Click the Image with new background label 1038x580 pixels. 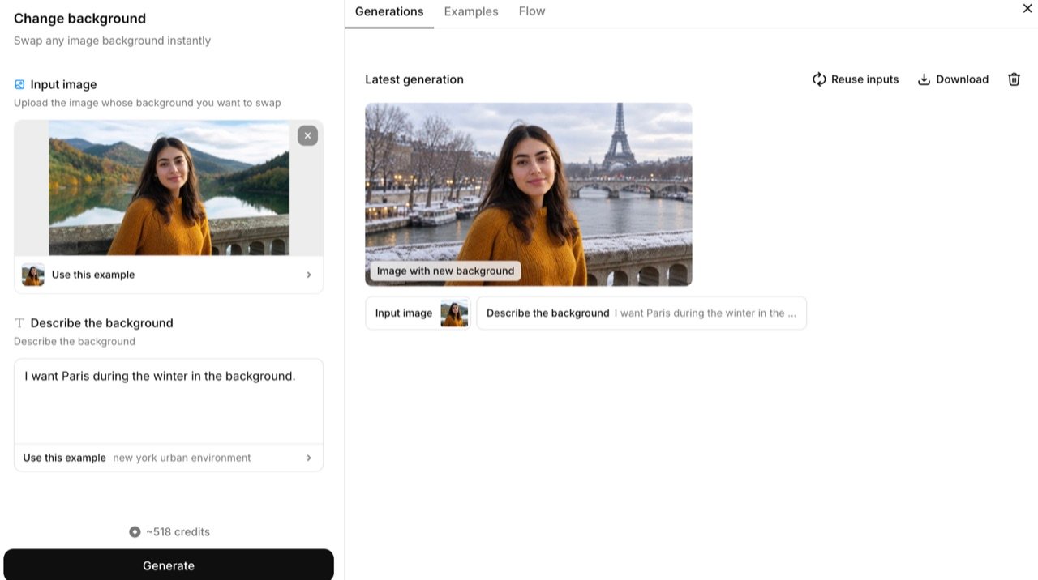(445, 271)
